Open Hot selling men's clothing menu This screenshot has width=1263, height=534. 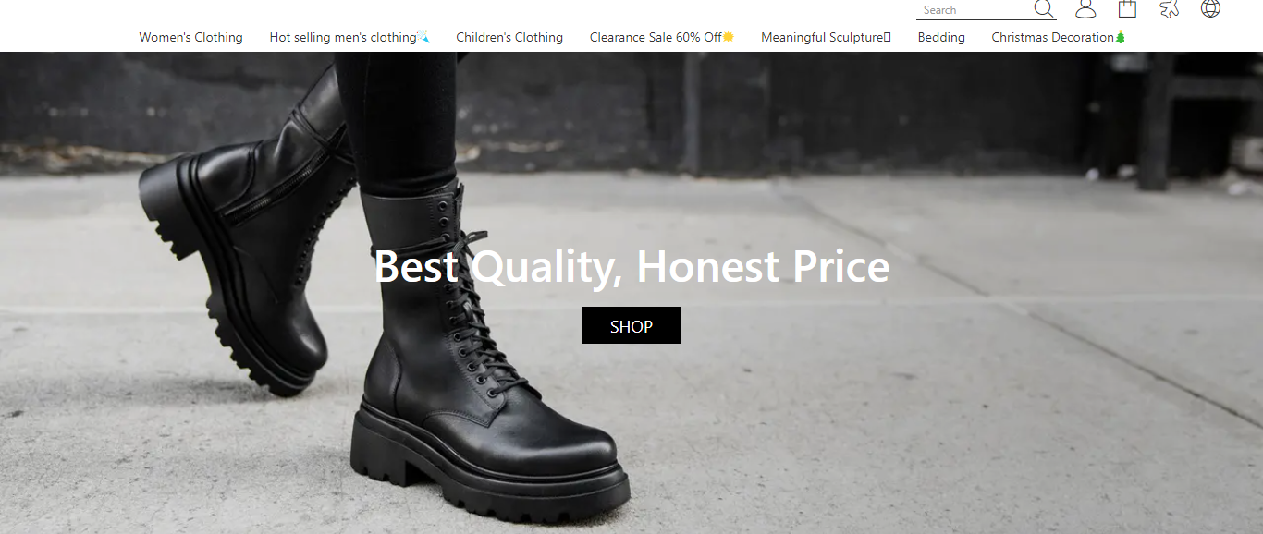pos(343,38)
